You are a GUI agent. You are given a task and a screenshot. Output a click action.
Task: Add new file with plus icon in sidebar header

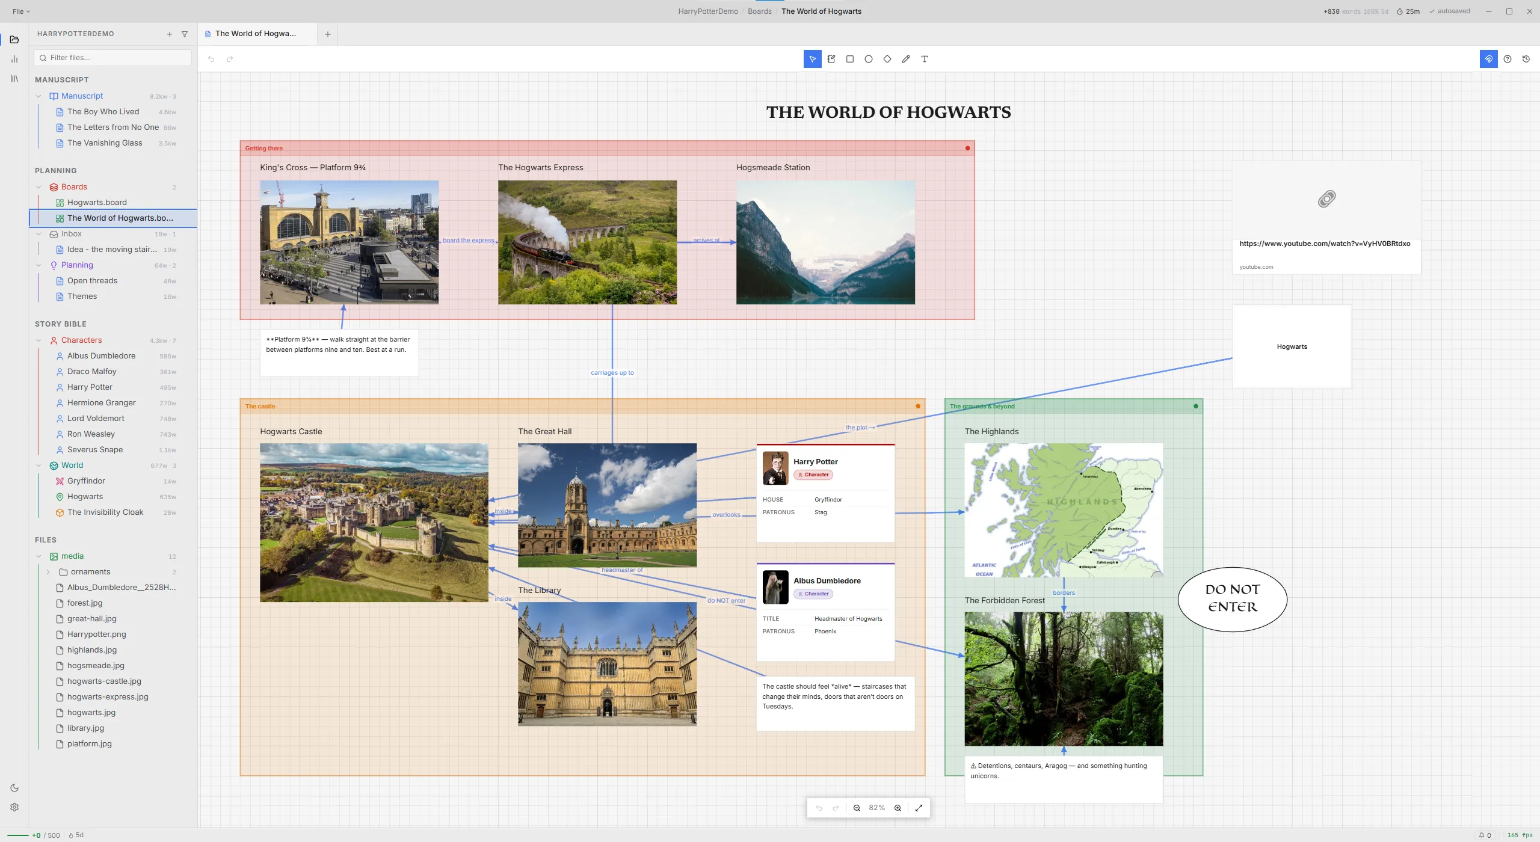169,34
